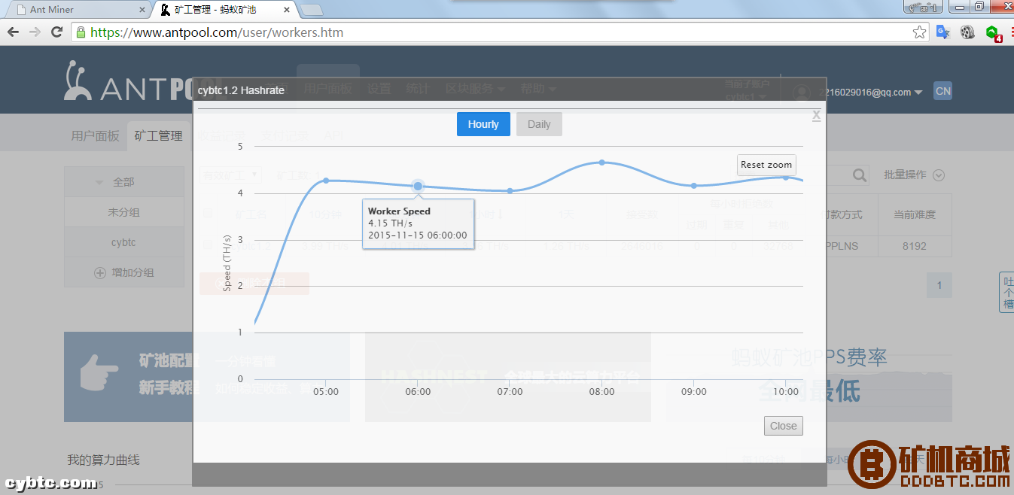This screenshot has width=1014, height=495.
Task: Select the 未分组 group
Action: click(x=124, y=212)
